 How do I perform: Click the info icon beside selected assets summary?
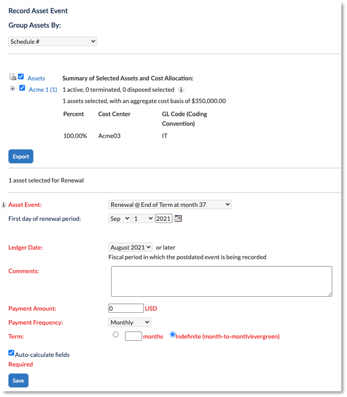click(181, 90)
